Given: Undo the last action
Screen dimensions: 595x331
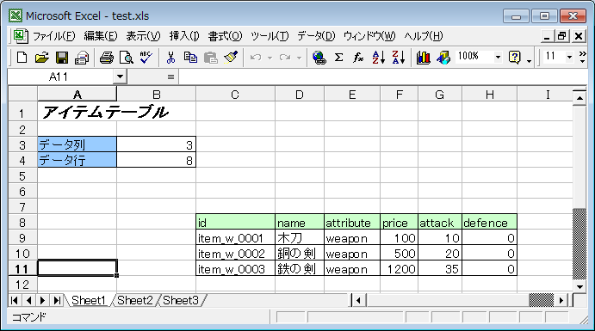Looking at the screenshot, I should click(x=256, y=58).
